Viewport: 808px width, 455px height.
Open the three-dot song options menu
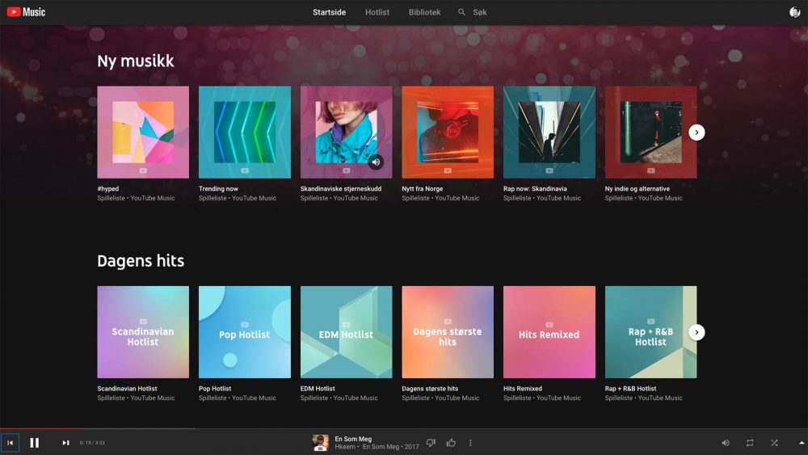[x=470, y=443]
